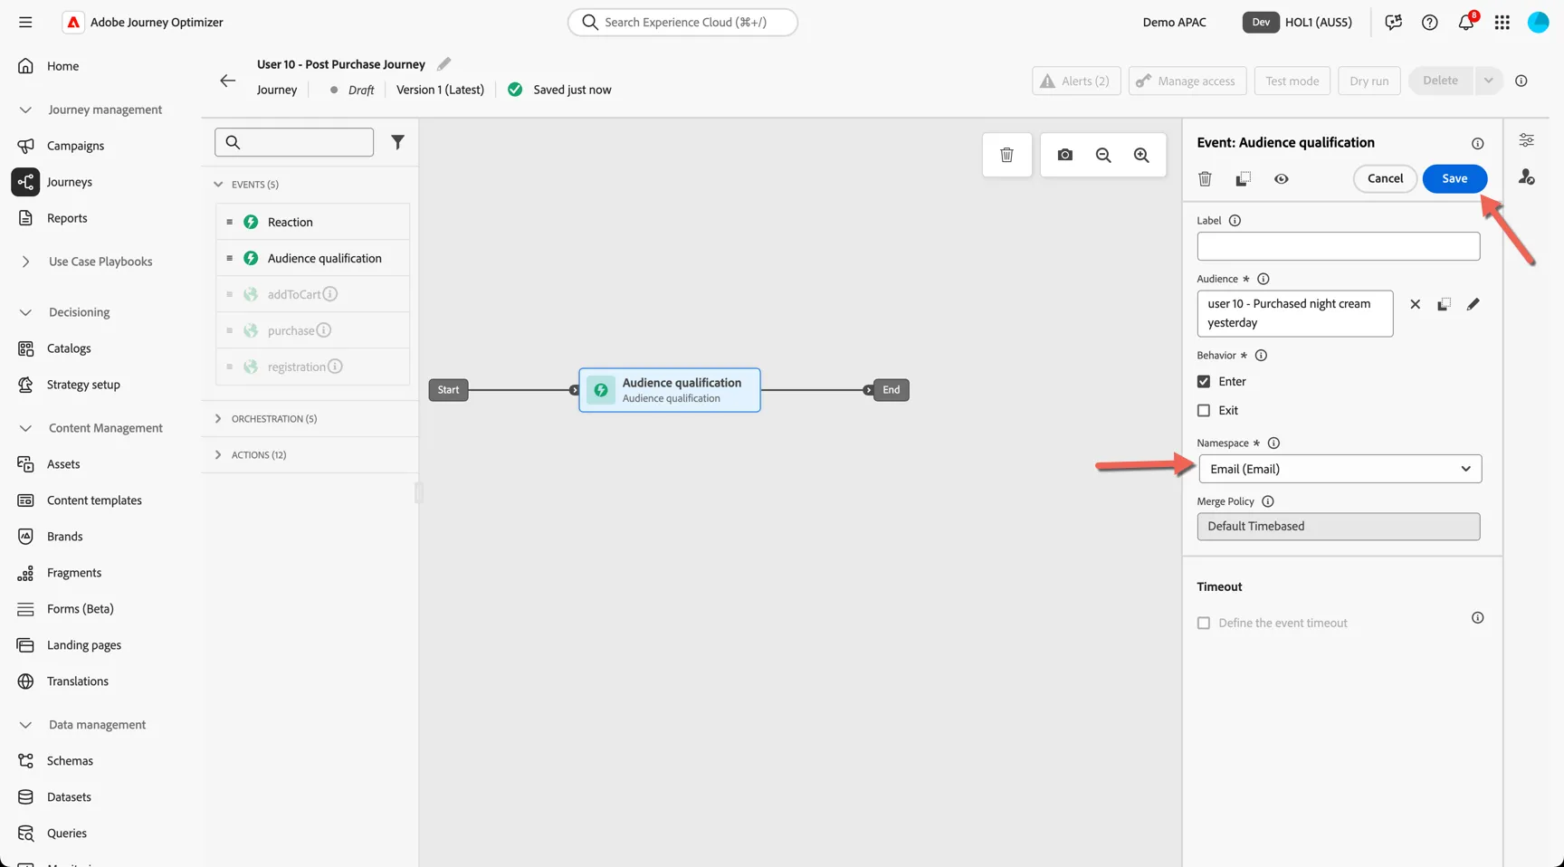The height and width of the screenshot is (867, 1564).
Task: Collapse the EVENTS (5) section
Action: [x=218, y=184]
